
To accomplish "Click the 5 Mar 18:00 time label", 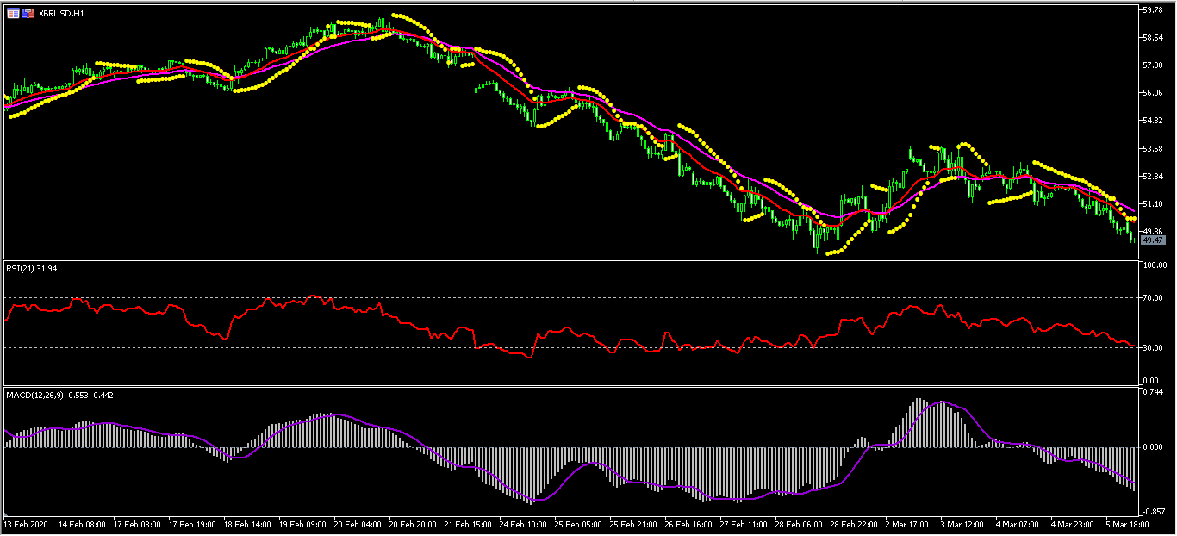I will 1128,524.
